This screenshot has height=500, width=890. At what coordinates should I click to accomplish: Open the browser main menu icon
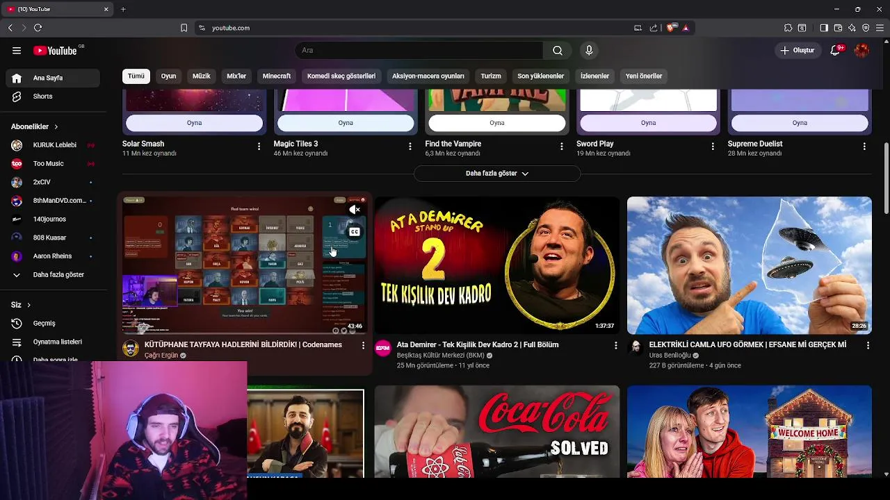pyautogui.click(x=880, y=28)
